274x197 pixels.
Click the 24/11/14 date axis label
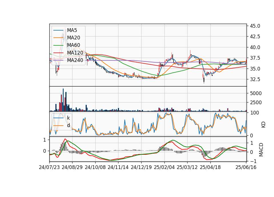118,167
